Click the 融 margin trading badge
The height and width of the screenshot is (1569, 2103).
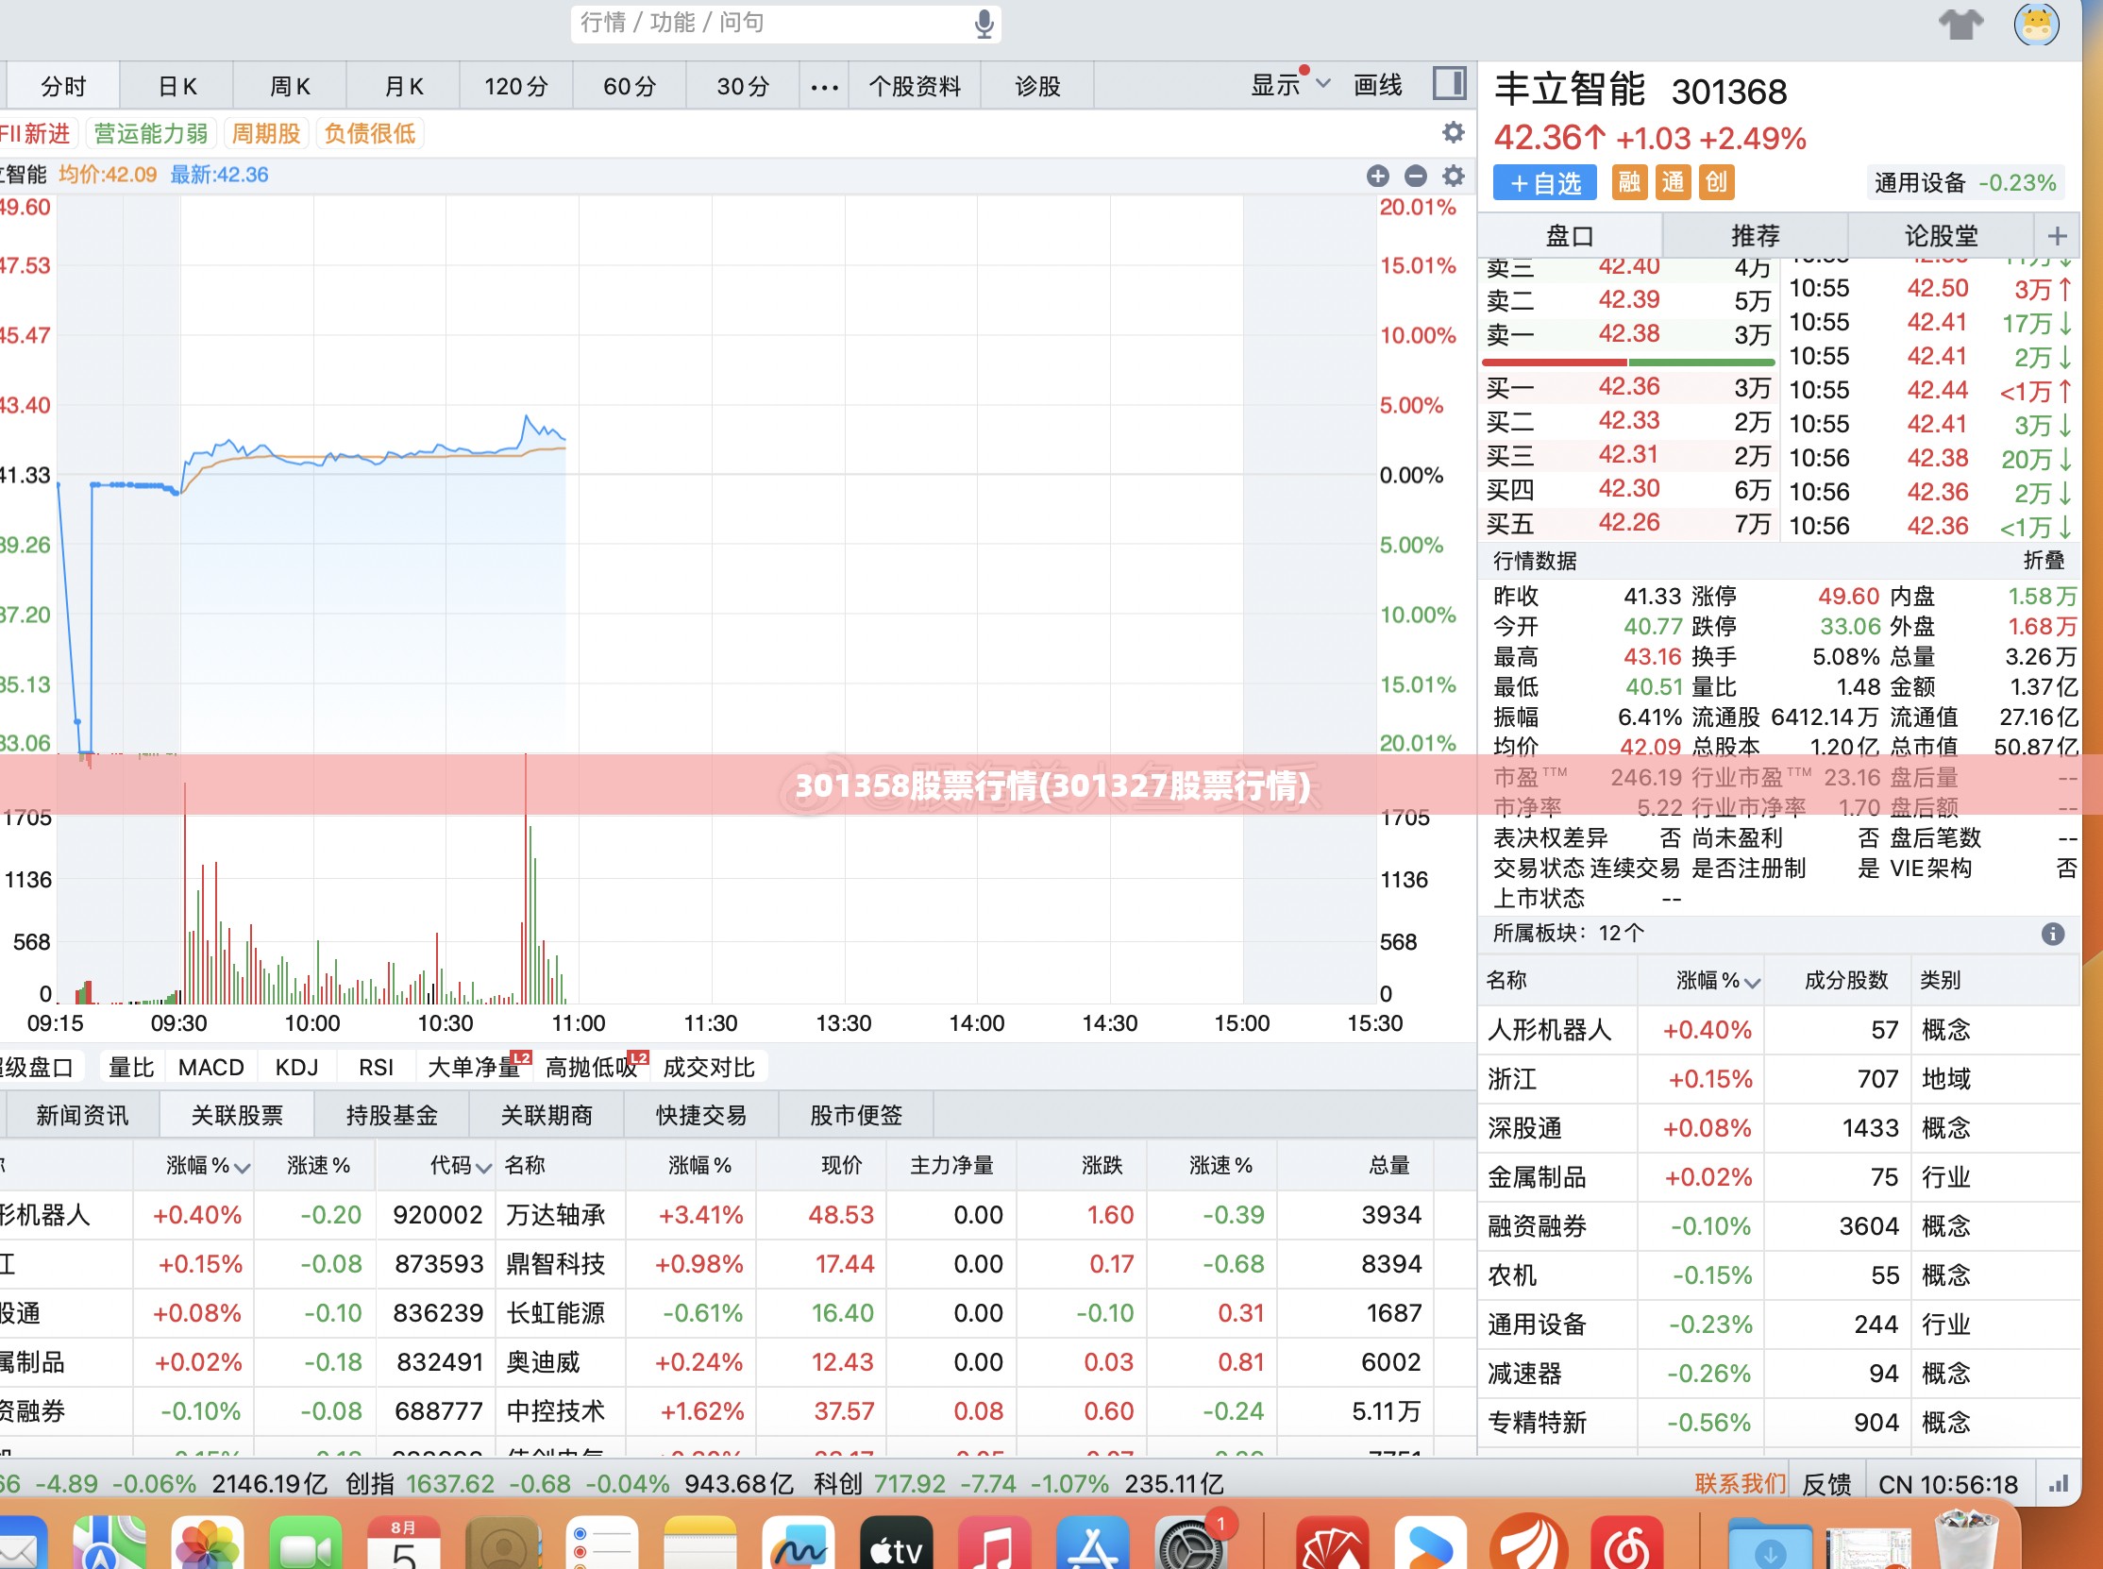[x=1629, y=182]
